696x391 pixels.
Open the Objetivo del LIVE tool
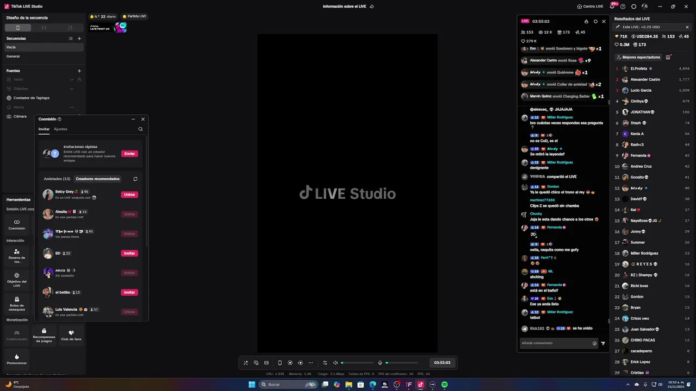(17, 279)
